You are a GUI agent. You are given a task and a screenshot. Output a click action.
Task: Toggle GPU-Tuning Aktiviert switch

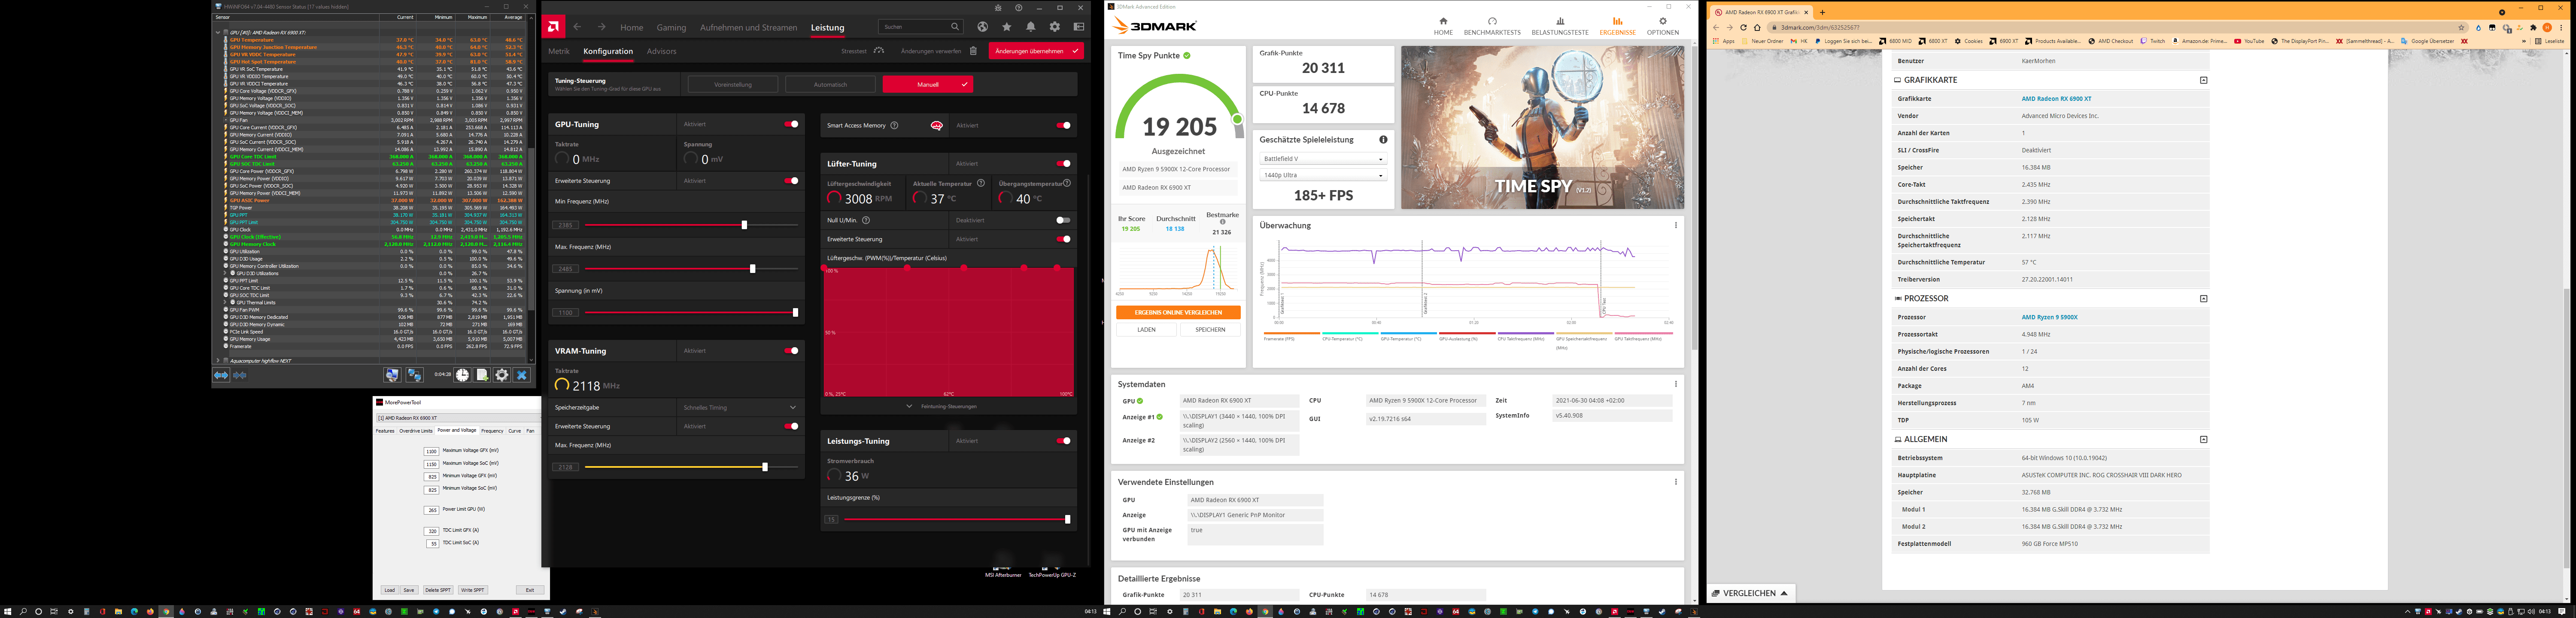(791, 124)
